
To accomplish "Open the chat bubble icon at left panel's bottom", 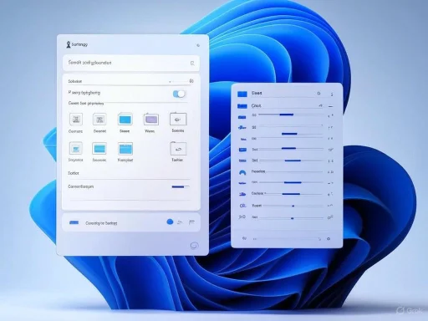I will coord(194,246).
